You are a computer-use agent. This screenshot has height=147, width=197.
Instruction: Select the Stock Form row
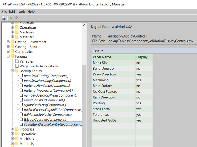122,109
